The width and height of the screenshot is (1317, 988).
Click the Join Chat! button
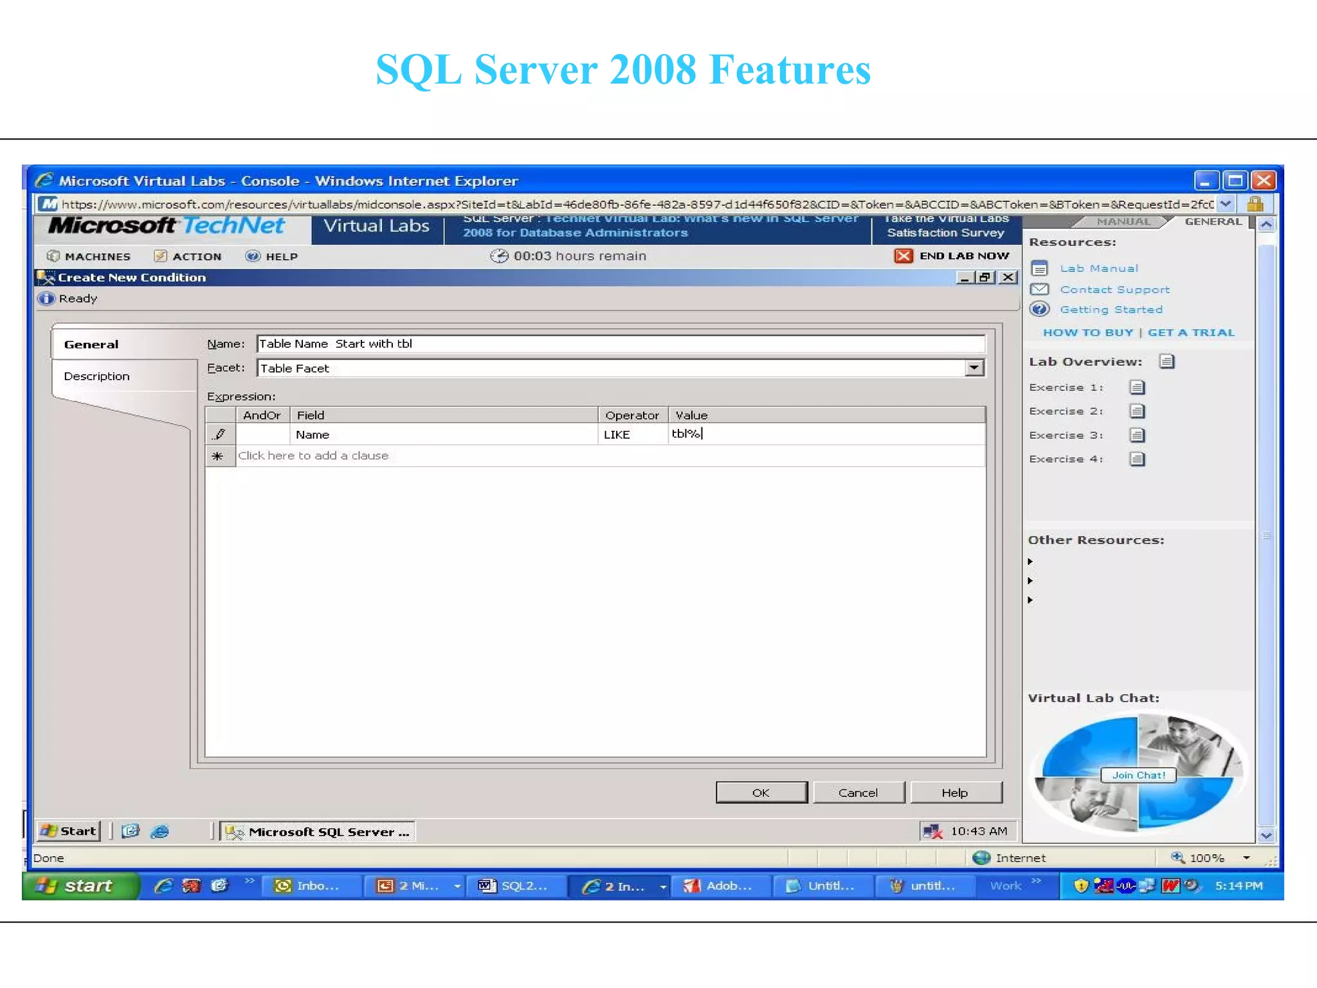(1138, 775)
